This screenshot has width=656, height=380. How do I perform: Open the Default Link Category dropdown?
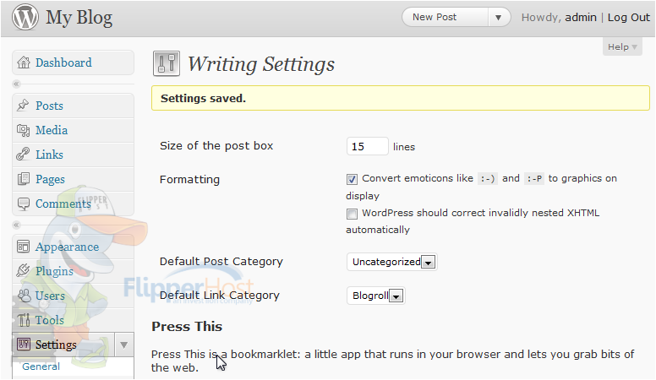point(375,296)
